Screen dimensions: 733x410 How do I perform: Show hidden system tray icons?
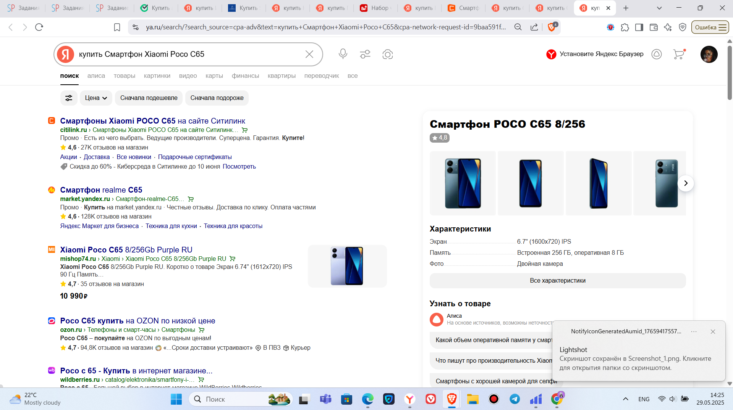(625, 399)
